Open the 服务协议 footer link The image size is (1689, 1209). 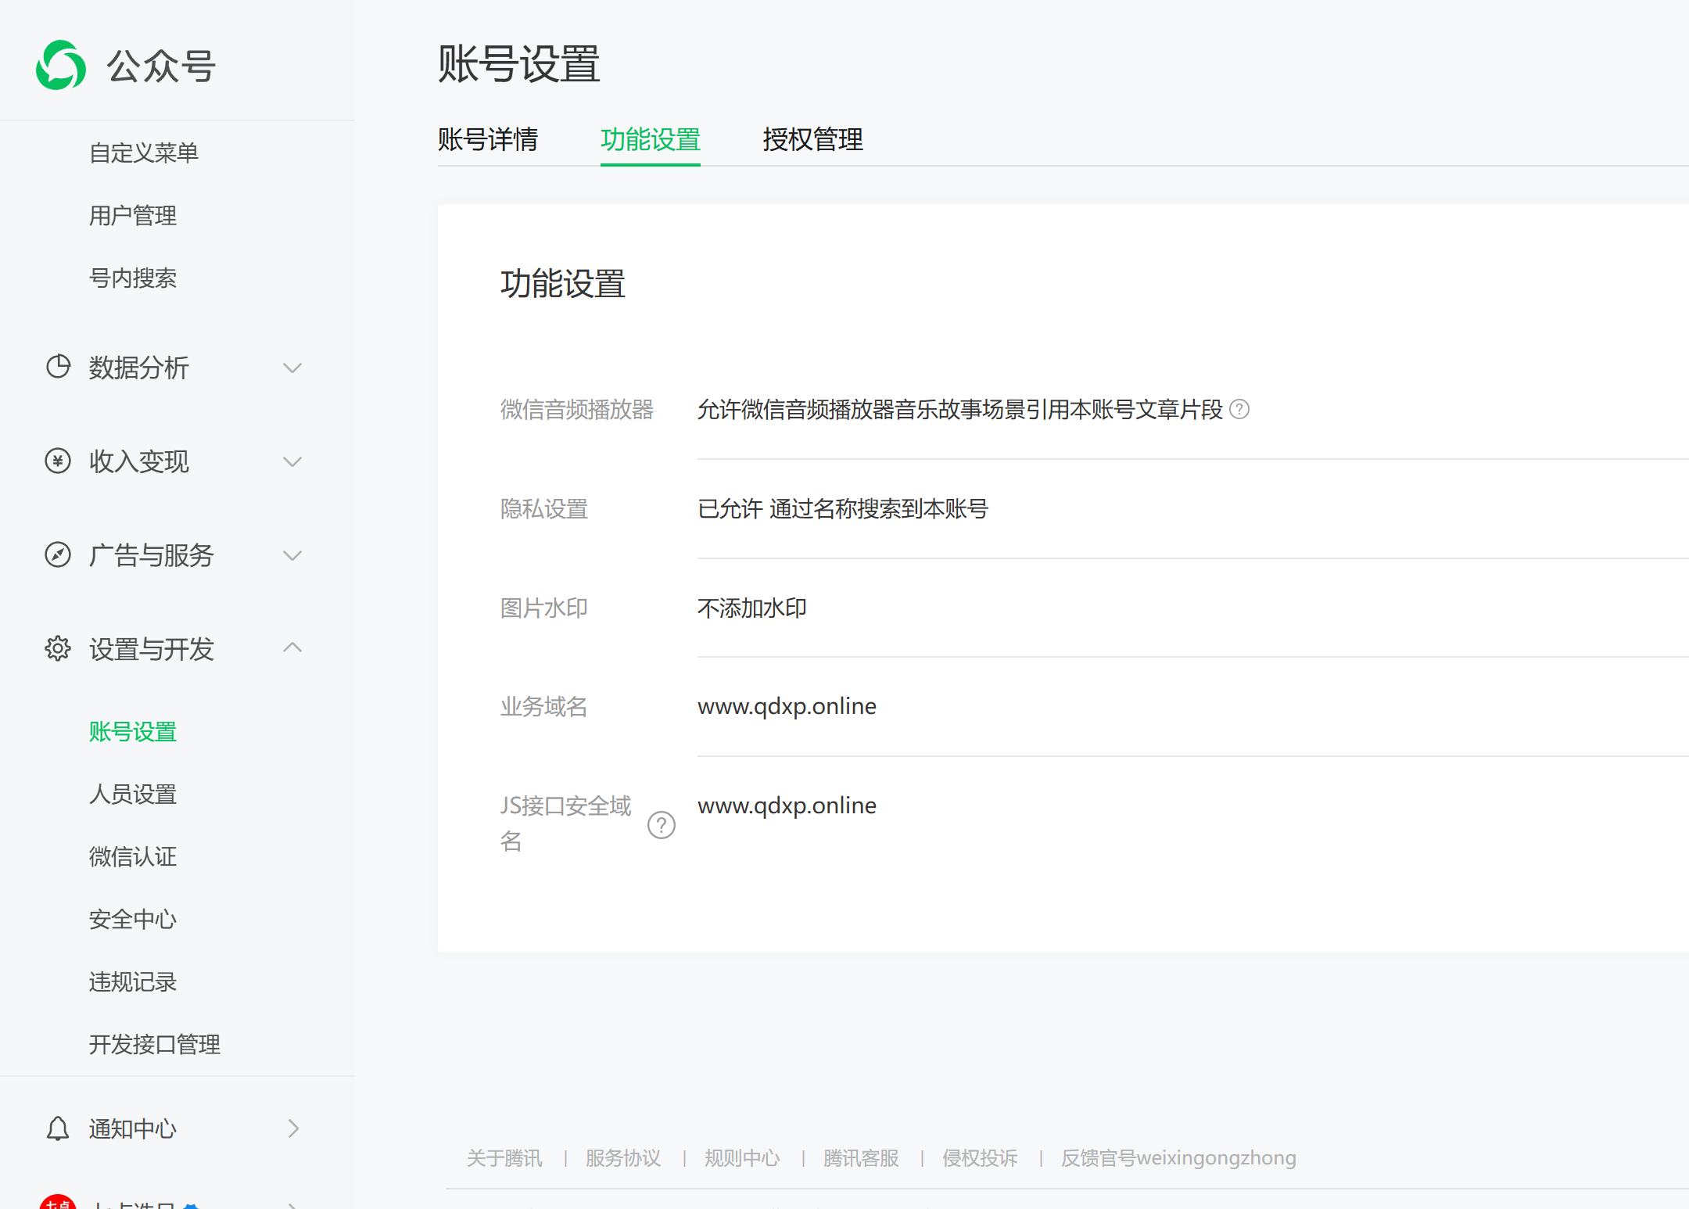pyautogui.click(x=623, y=1158)
